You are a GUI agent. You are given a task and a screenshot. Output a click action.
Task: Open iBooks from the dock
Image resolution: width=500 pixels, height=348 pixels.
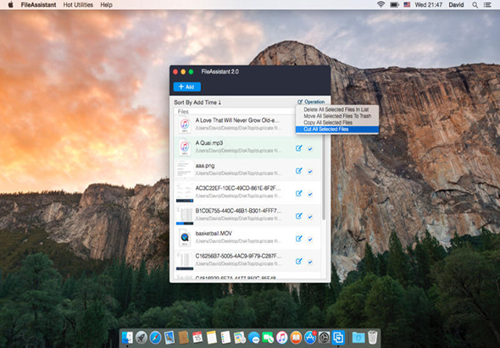pos(296,338)
